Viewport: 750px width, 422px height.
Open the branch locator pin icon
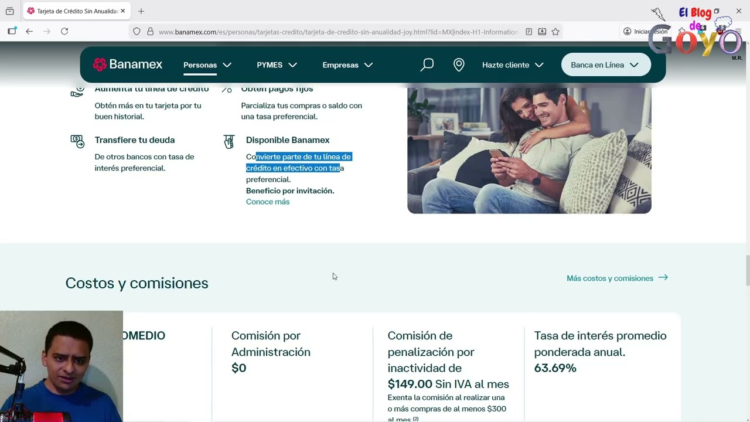click(x=459, y=64)
